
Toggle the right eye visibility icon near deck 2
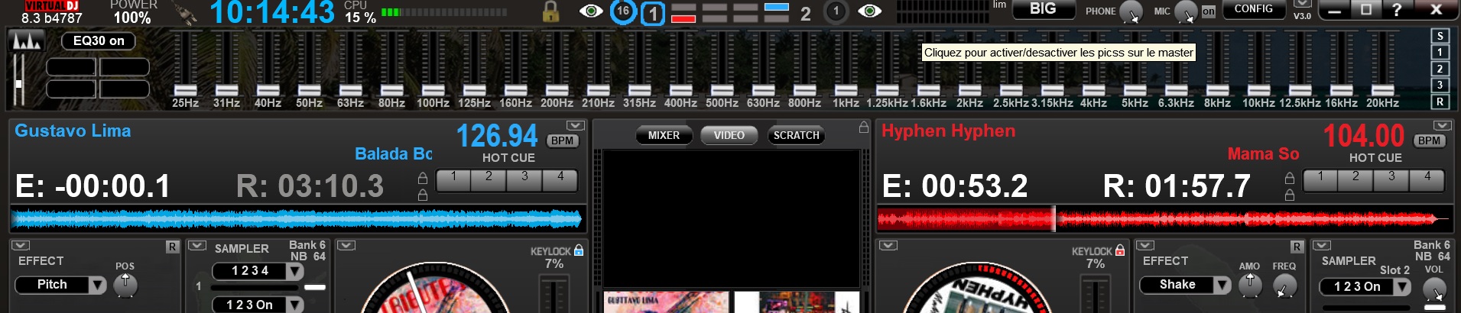coord(869,11)
